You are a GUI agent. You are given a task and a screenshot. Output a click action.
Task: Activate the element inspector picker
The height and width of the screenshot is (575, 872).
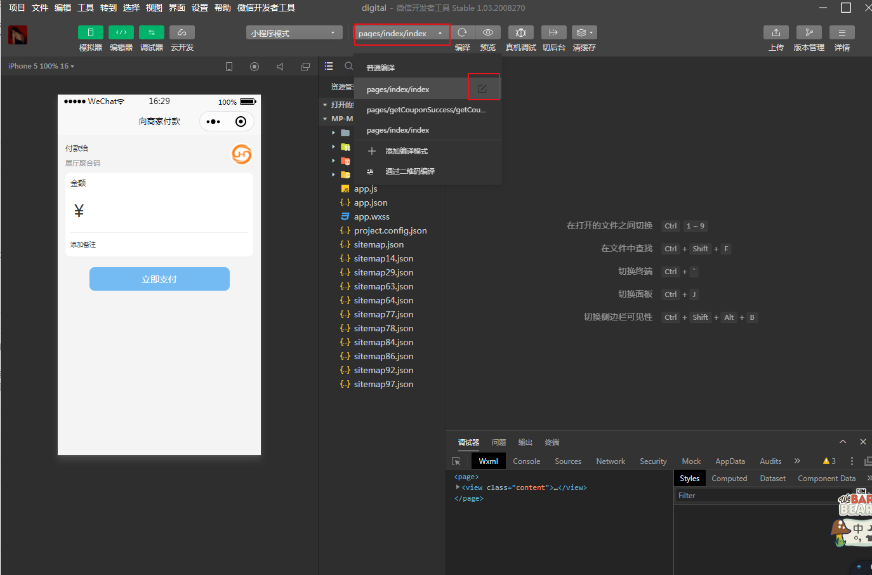click(456, 461)
